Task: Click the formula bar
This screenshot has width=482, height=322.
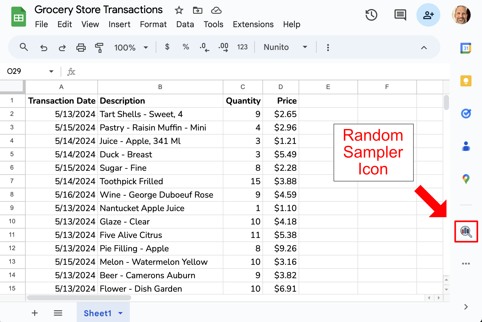Action: click(204, 72)
